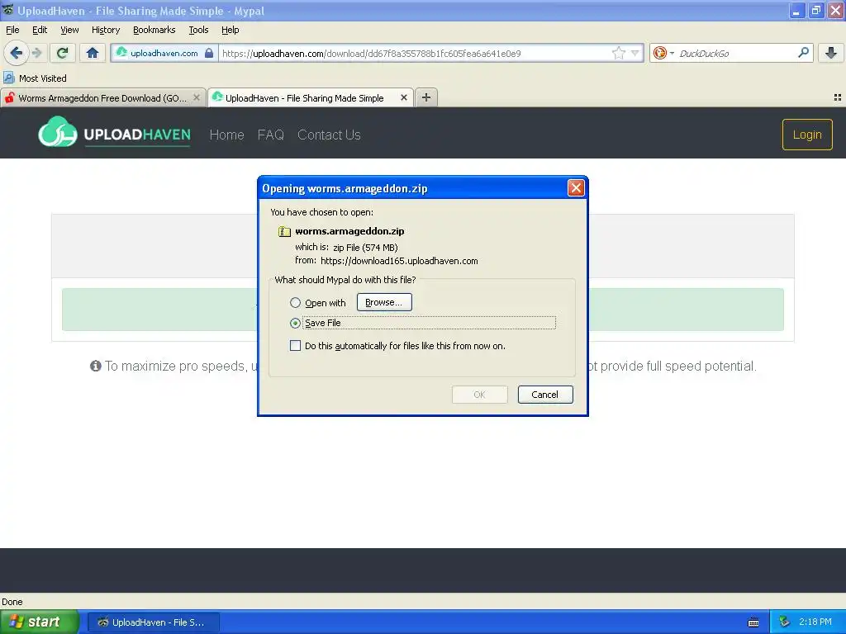Open the Most Visited bookmarks folder
Viewport: 846px width, 634px height.
click(35, 78)
